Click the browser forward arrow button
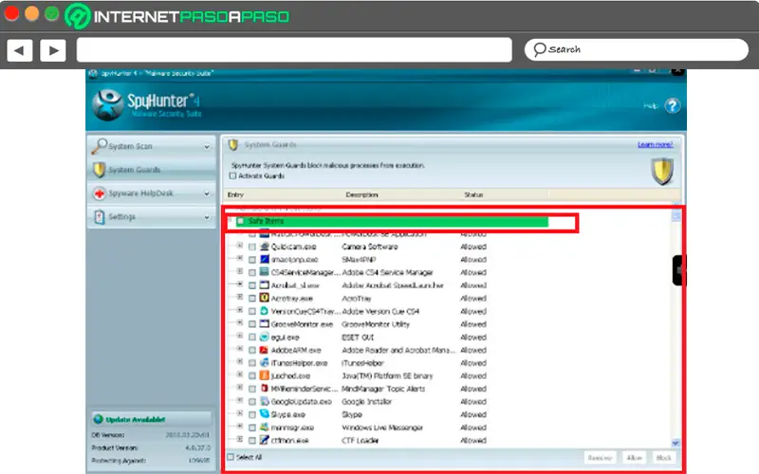The width and height of the screenshot is (759, 474). click(53, 50)
